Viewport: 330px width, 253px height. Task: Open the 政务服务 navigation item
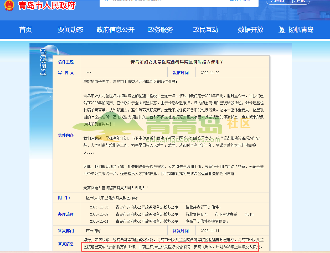pyautogui.click(x=161, y=30)
